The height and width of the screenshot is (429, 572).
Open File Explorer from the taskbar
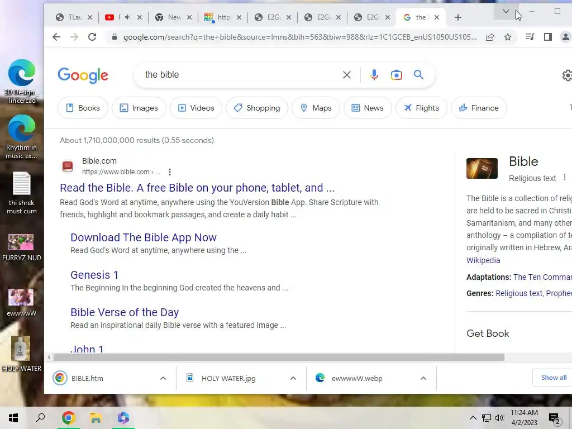96,418
